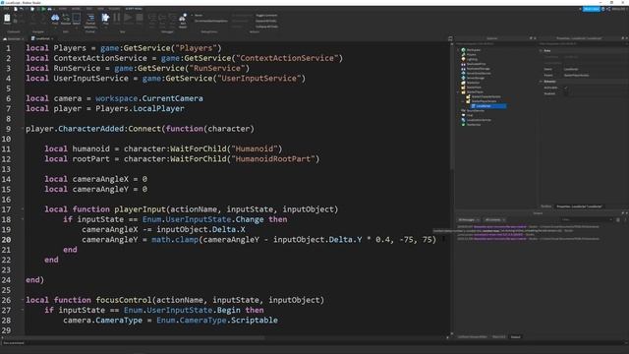The image size is (629, 354).
Task: Expand the Workspace node arrow in Explorer
Action: pyautogui.click(x=458, y=50)
